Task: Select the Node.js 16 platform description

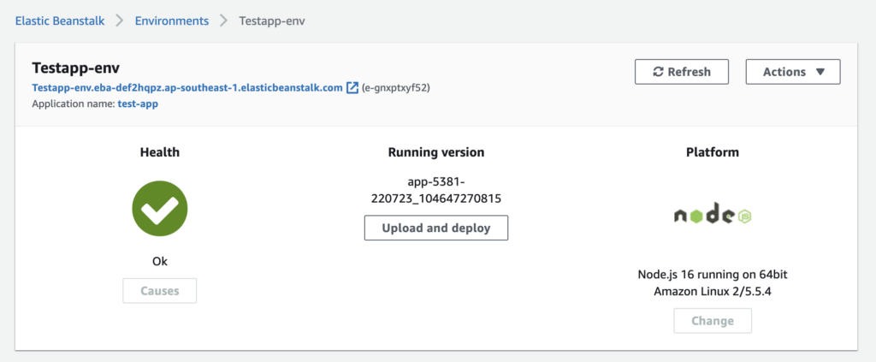Action: pyautogui.click(x=713, y=283)
